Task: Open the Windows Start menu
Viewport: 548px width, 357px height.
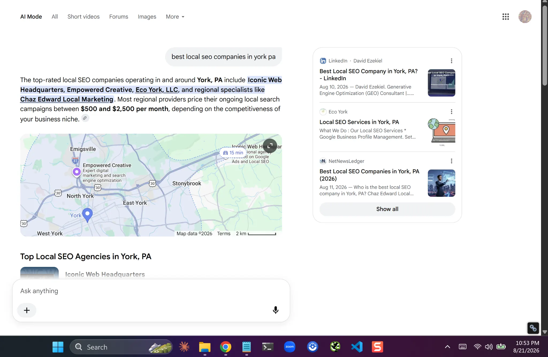Action: click(58, 347)
